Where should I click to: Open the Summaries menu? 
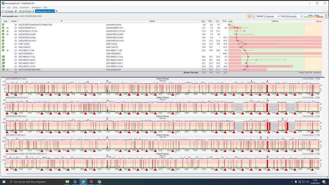(24, 7)
